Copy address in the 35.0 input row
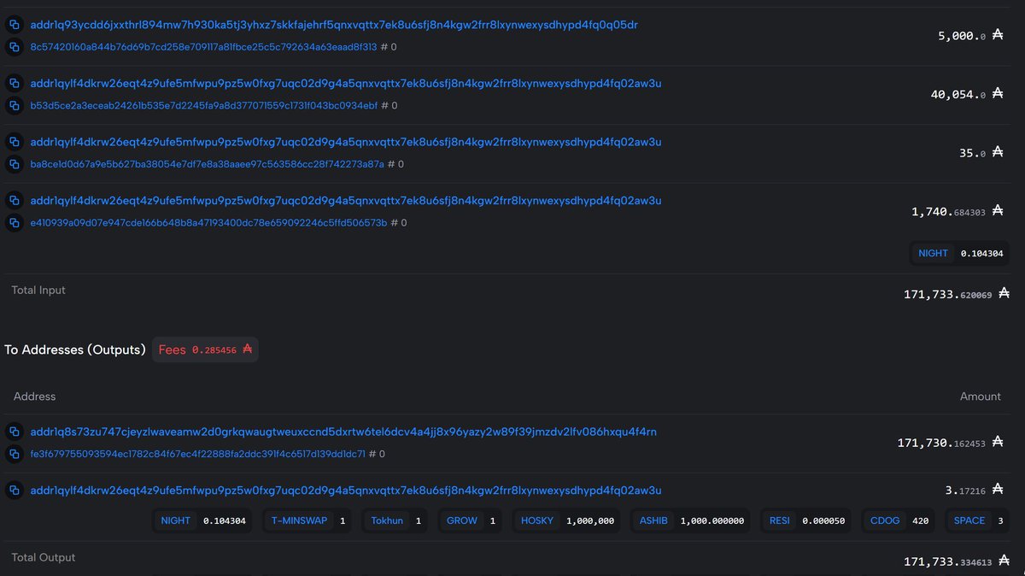 14,142
